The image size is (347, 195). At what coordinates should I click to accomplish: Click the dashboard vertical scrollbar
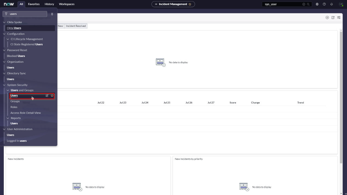pos(341,96)
